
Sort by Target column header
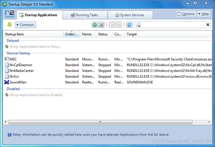coord(168,34)
